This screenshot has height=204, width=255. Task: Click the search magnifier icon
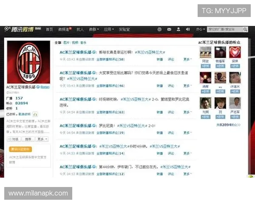pyautogui.click(x=245, y=29)
